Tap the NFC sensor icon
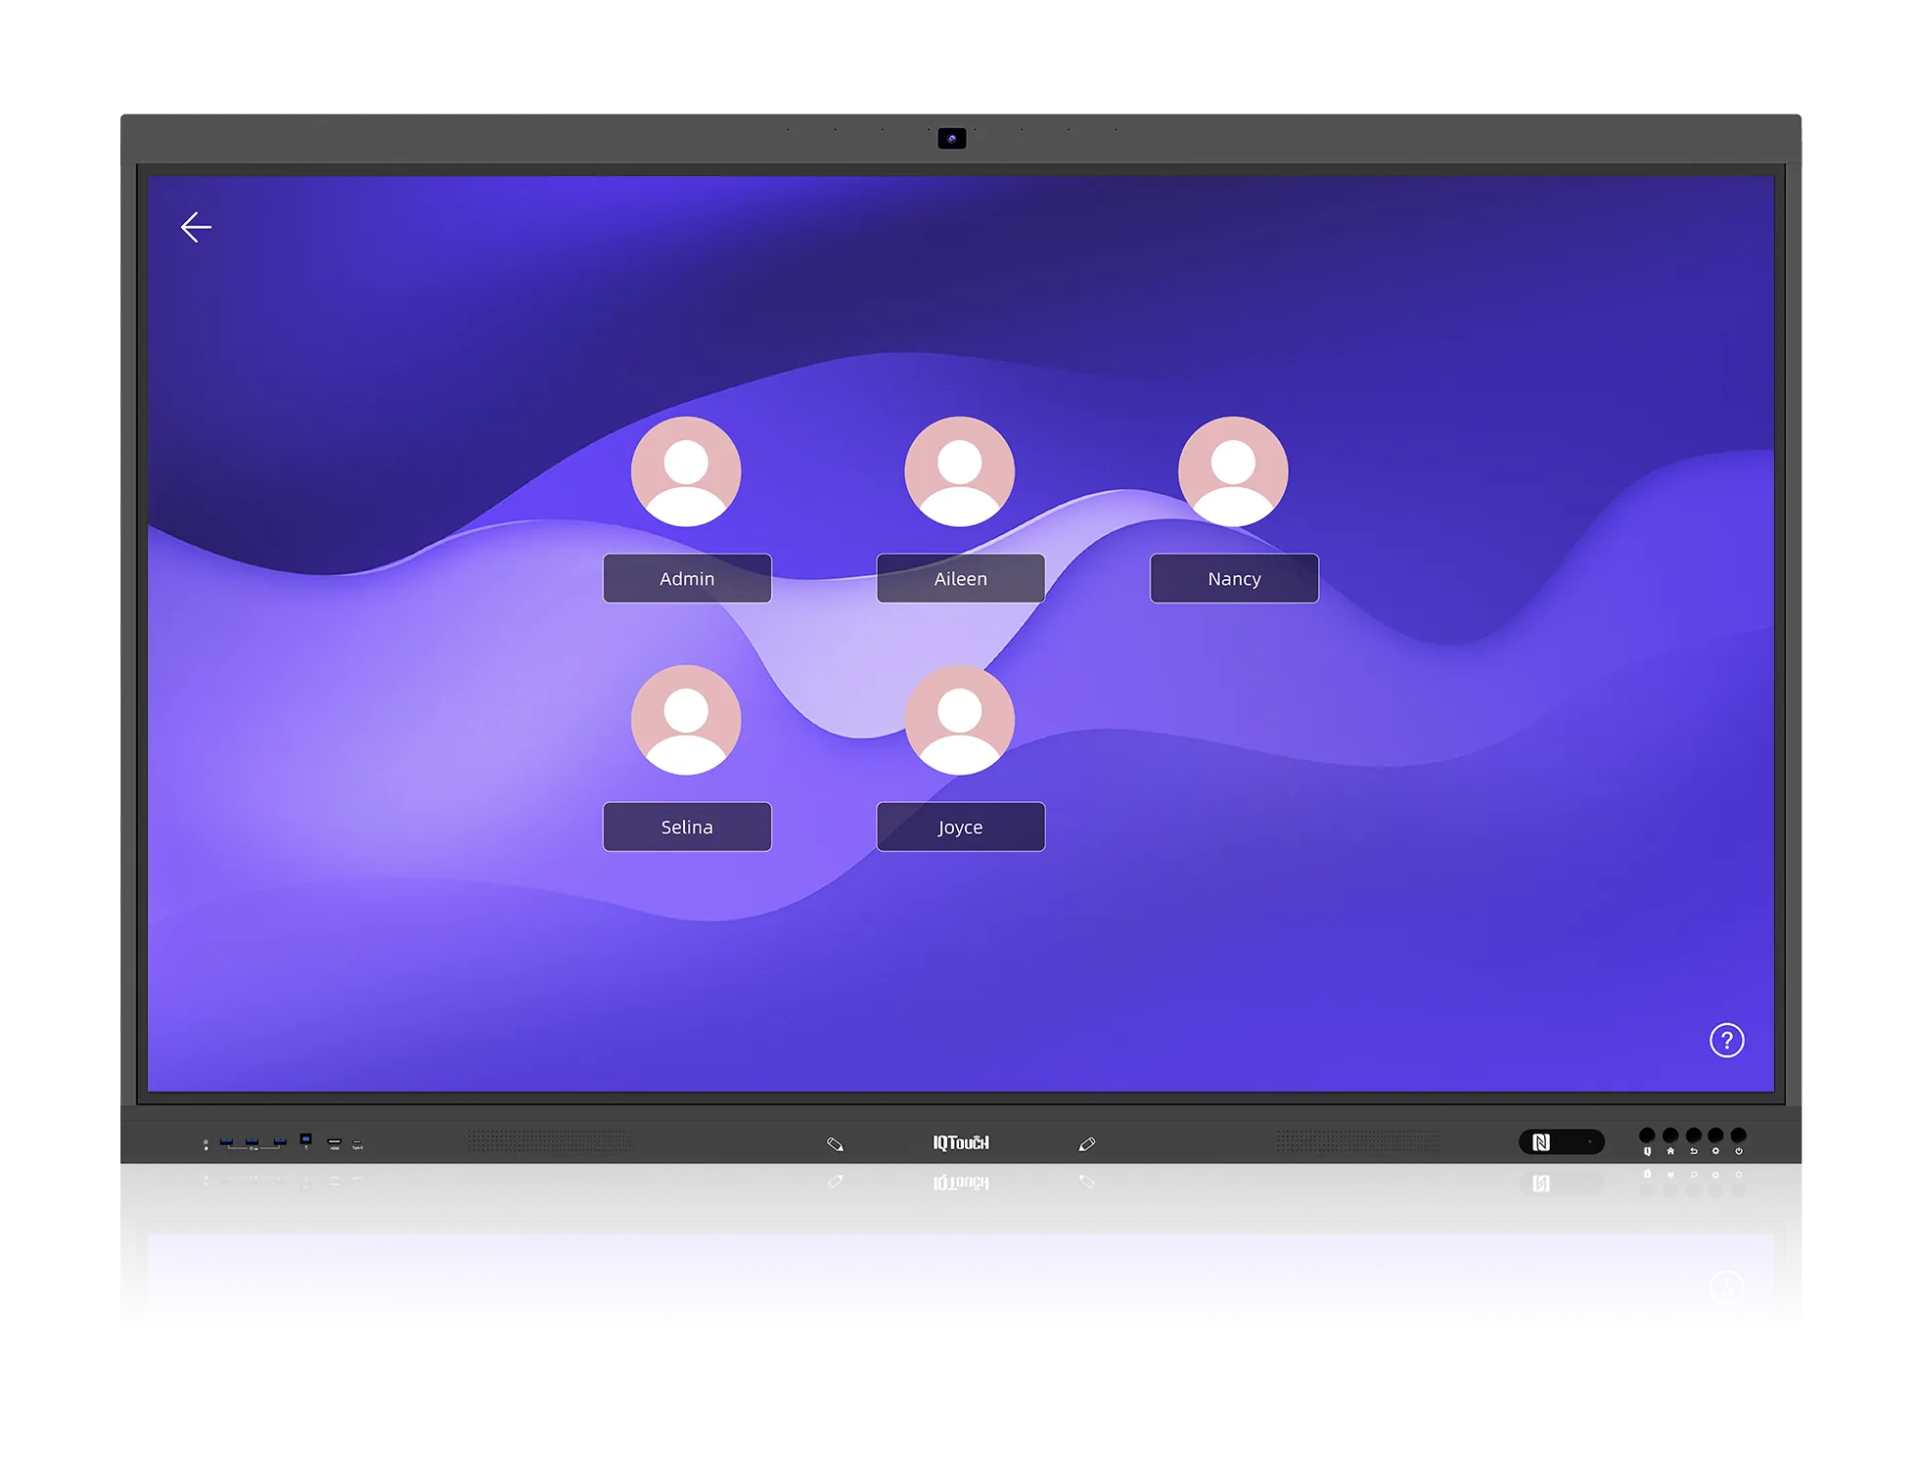The height and width of the screenshot is (1473, 1916). 1541,1142
